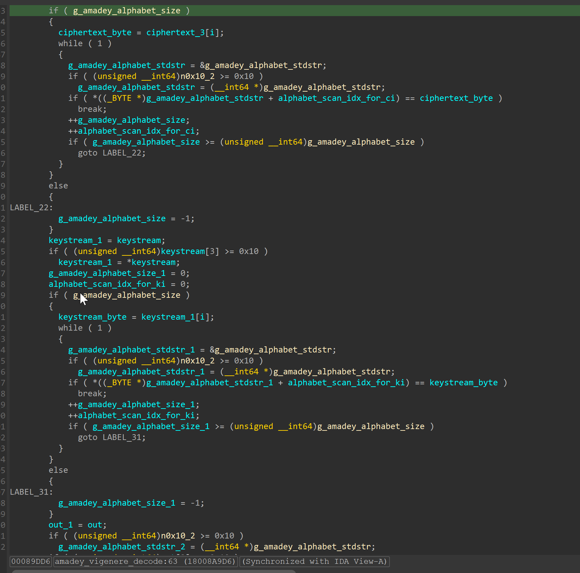Click the '++alphabet_scan_idx_for_ci;' statement

coord(134,131)
